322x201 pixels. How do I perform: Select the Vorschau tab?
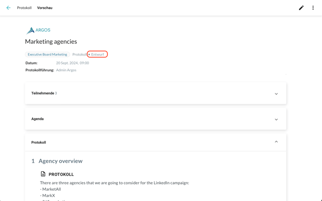(x=45, y=8)
